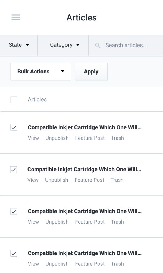Viewport: 163px width, 273px height.
Task: Uncheck the third article's checkbox
Action: point(14,211)
